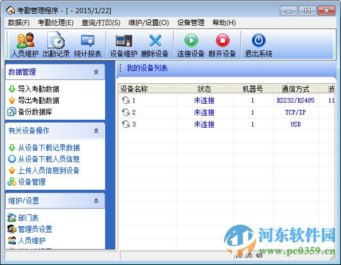Open 人员维护 toolbar icon
This screenshot has height=265, width=341.
(25, 40)
